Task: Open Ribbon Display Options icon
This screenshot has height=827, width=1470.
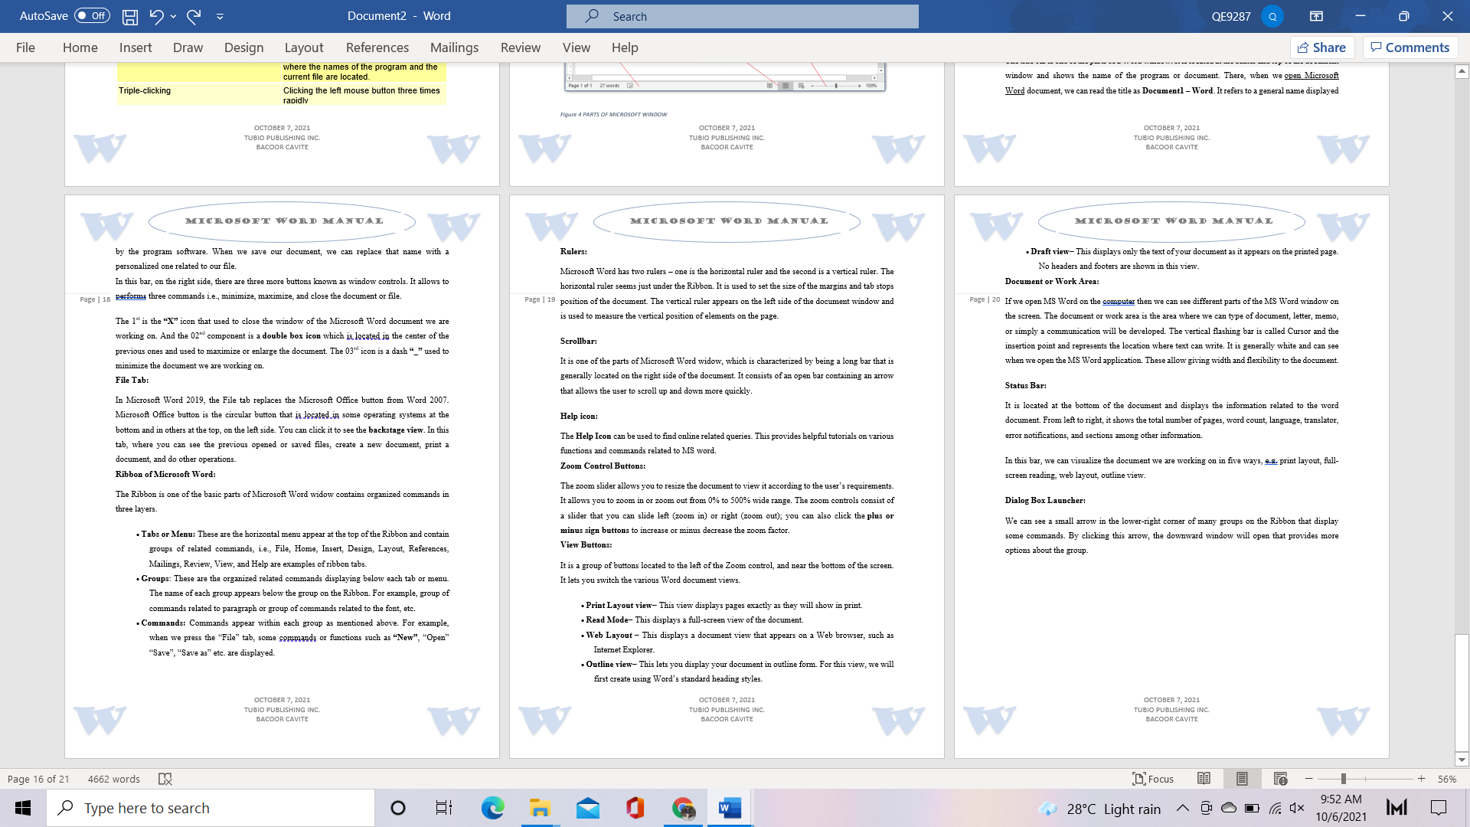Action: 1316,16
